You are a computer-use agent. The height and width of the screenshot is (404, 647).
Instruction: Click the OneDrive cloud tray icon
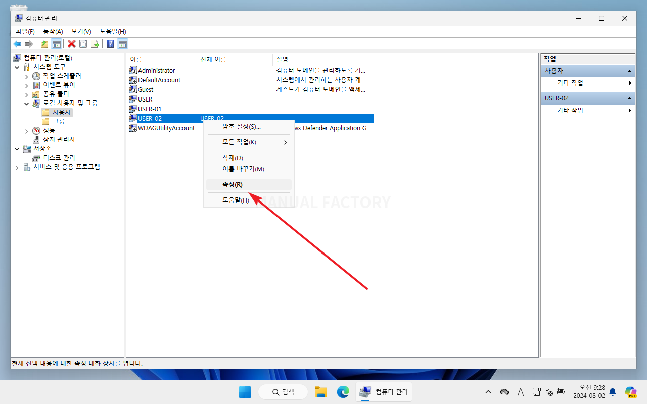(x=504, y=392)
